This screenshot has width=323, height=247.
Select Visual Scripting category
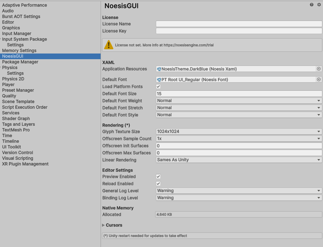17,158
